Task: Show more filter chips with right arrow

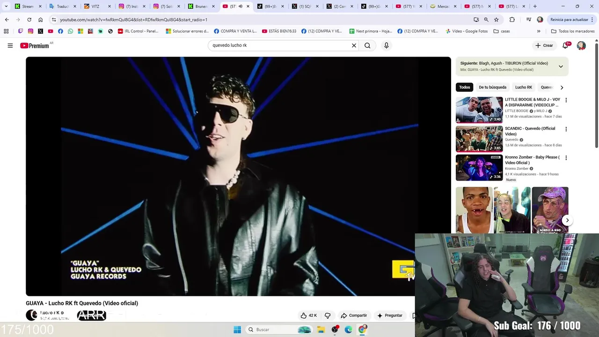Action: click(562, 88)
